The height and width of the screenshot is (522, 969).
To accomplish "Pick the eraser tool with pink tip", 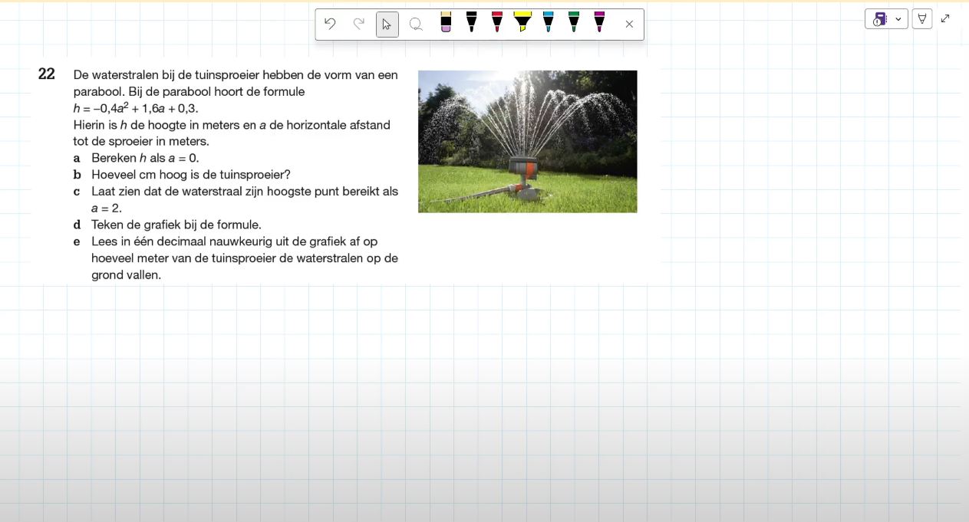I will pyautogui.click(x=446, y=22).
